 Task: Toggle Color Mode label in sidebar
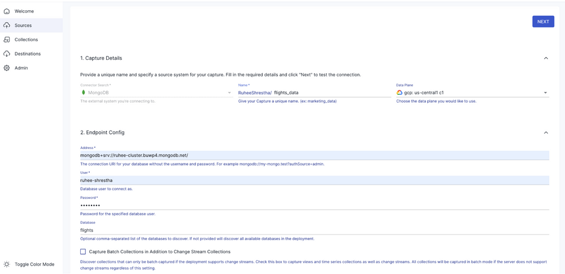click(34, 264)
